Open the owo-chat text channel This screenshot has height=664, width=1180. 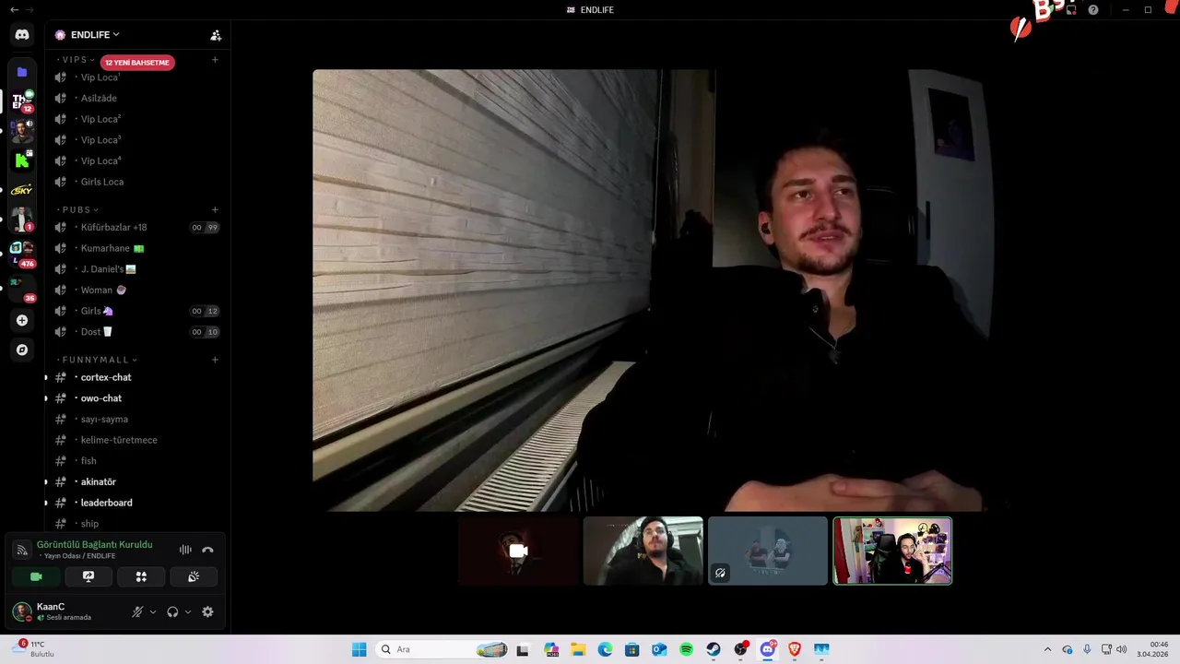click(136, 398)
